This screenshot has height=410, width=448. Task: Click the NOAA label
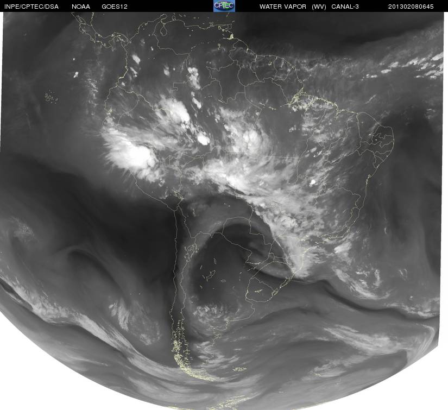tap(81, 7)
